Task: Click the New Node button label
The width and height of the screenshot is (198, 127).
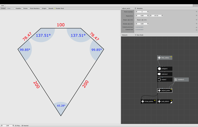Action: (x=140, y=35)
